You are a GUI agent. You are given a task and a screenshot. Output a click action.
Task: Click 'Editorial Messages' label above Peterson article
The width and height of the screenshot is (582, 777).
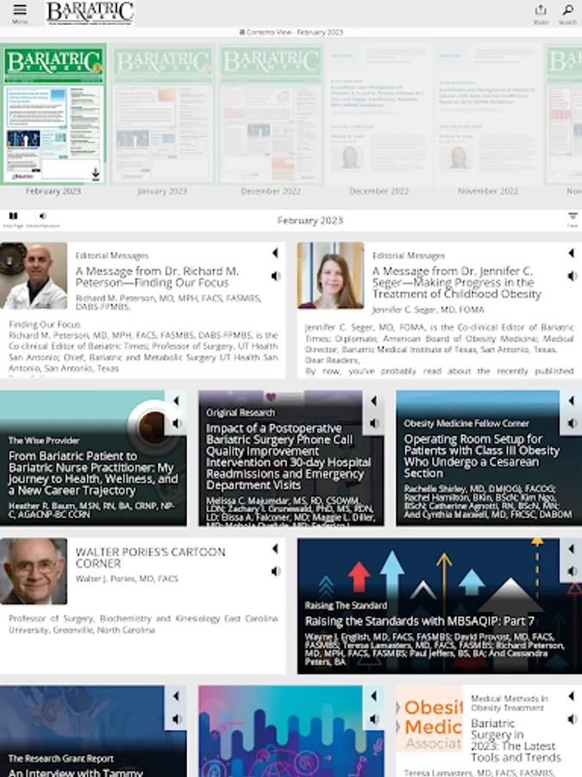coord(112,256)
